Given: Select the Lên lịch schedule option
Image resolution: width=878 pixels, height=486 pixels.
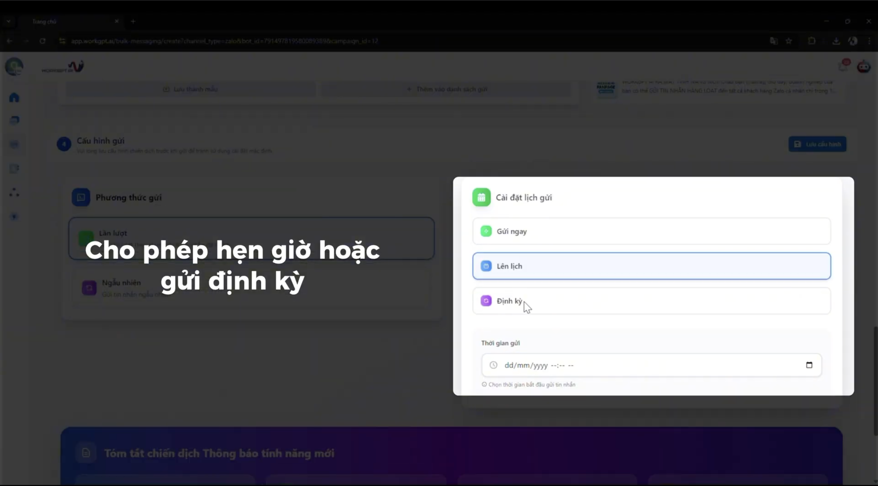Looking at the screenshot, I should [x=651, y=266].
